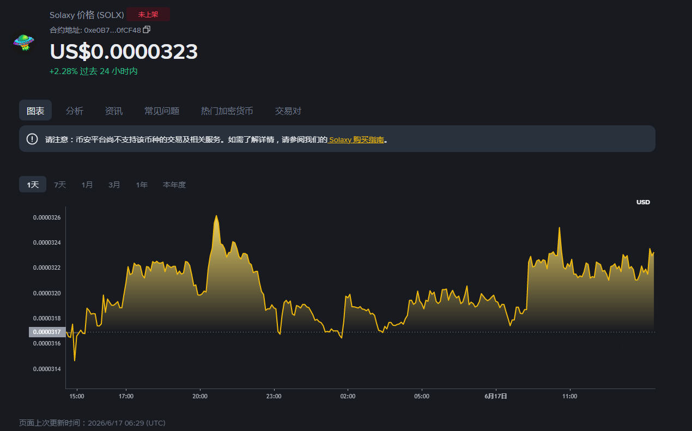Click the contract address 0xe0B7...0fCF48 text

(x=112, y=29)
